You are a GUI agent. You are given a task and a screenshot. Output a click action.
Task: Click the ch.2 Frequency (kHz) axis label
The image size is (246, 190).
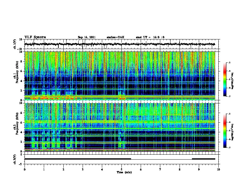point(16,124)
